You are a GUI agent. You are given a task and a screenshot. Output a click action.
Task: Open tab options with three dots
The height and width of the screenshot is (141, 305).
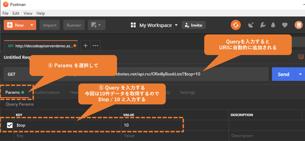95,46
